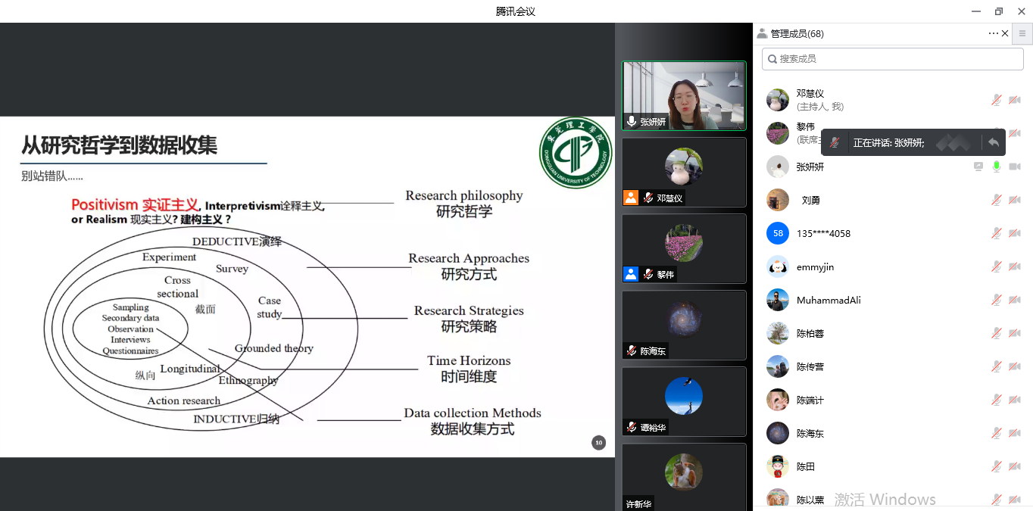Image resolution: width=1033 pixels, height=511 pixels.
Task: Click the return arrow on speaking bar
Action: click(993, 142)
